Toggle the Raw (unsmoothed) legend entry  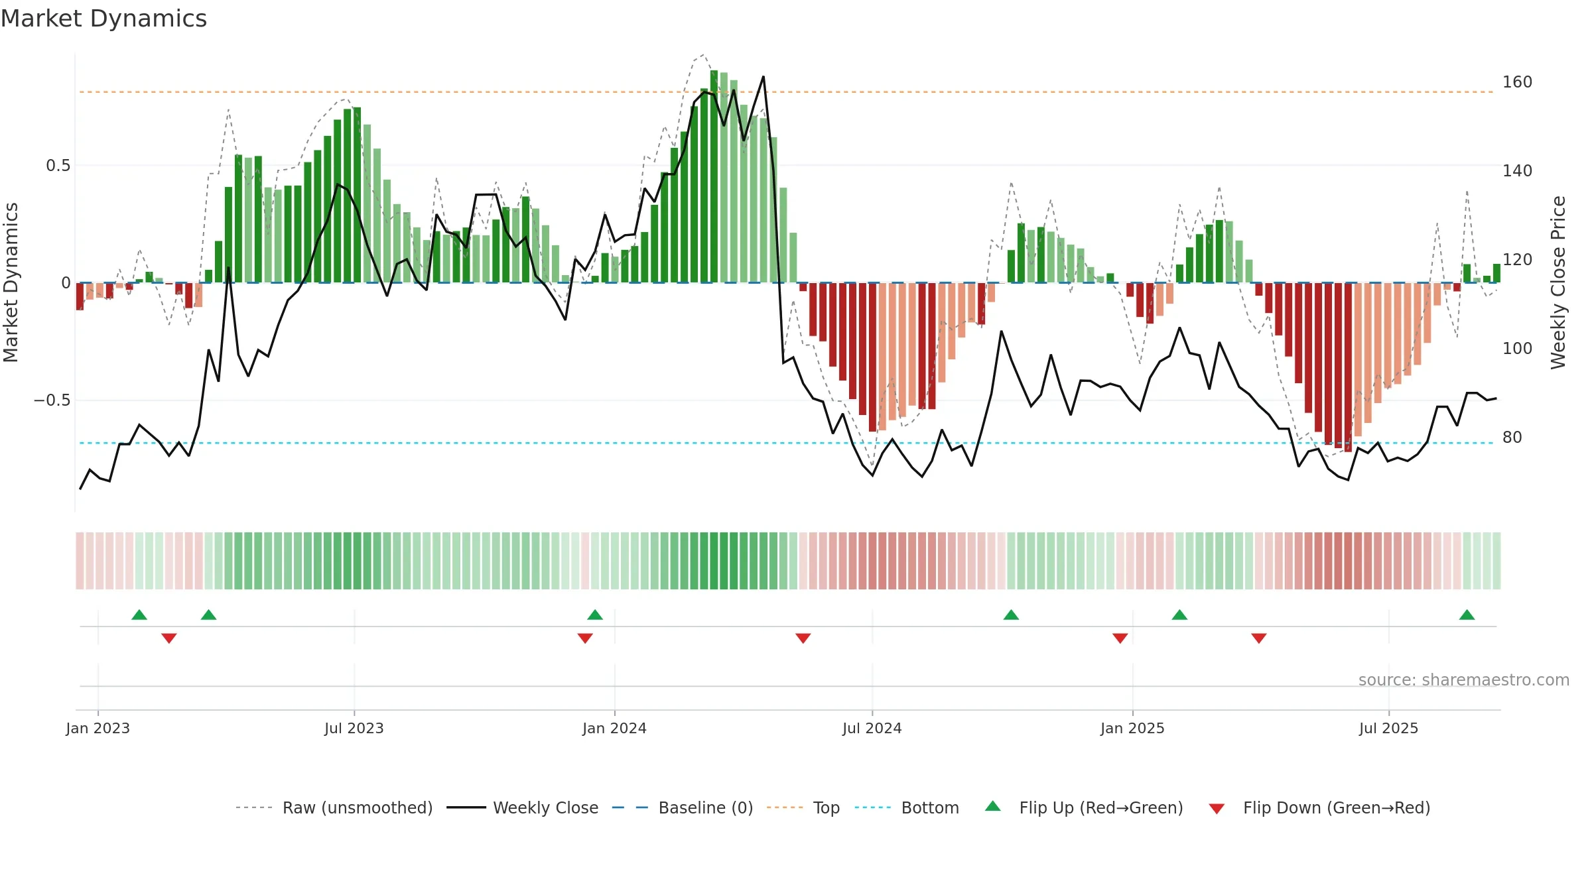334,807
